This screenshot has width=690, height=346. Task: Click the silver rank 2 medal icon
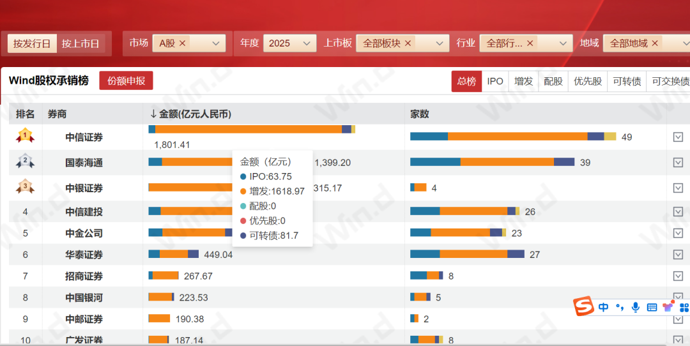[x=25, y=162]
